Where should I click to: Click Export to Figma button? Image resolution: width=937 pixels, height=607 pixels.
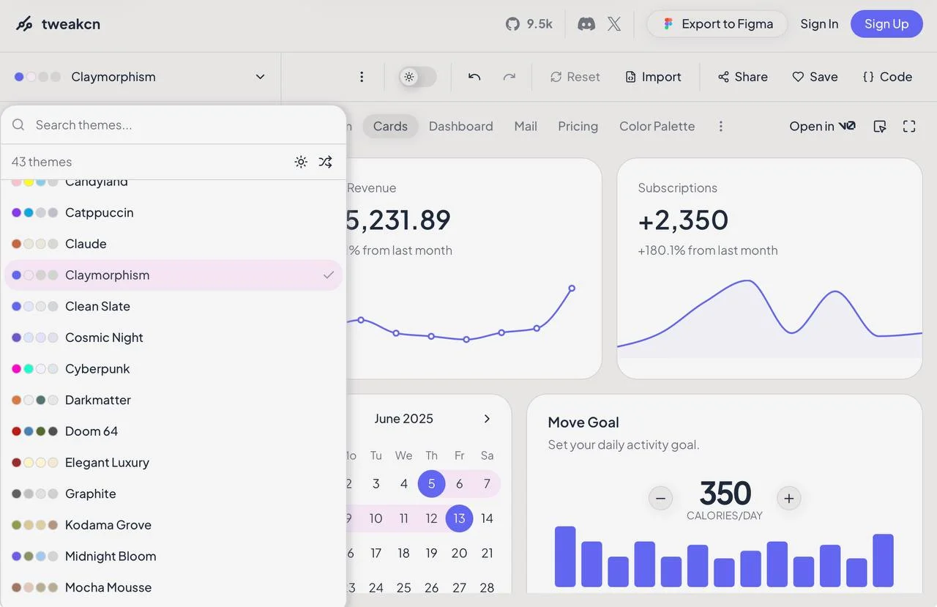click(x=717, y=24)
